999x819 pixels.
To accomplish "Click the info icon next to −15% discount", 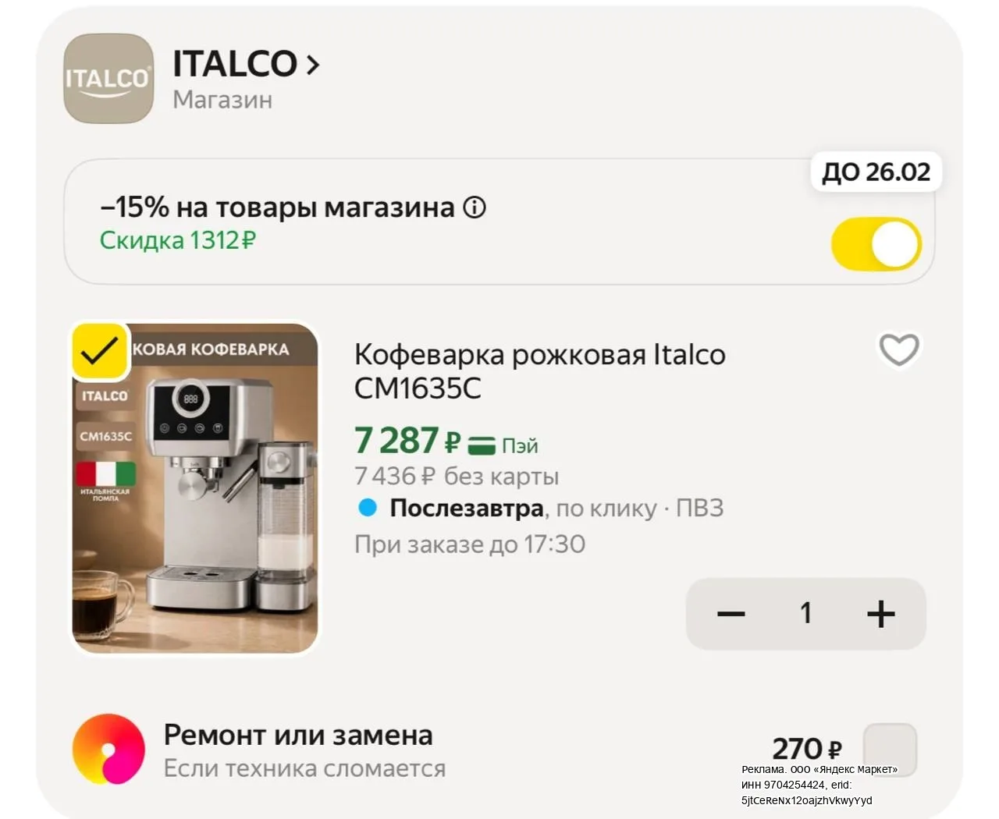I will pos(475,207).
